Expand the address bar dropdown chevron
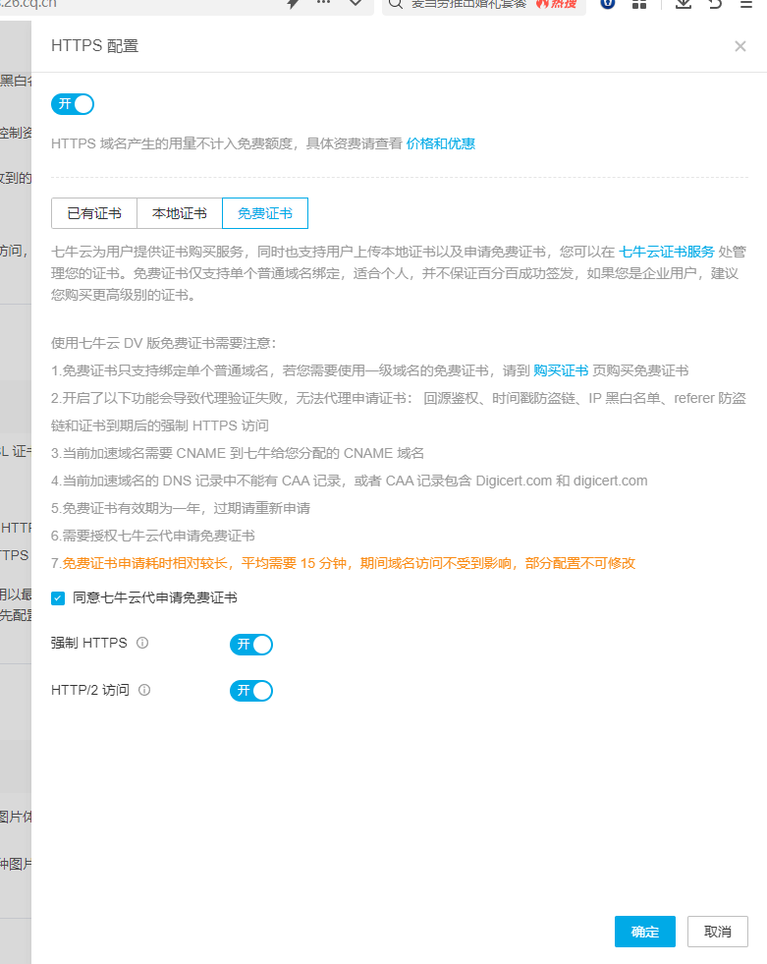This screenshot has height=964, width=767. (x=355, y=4)
